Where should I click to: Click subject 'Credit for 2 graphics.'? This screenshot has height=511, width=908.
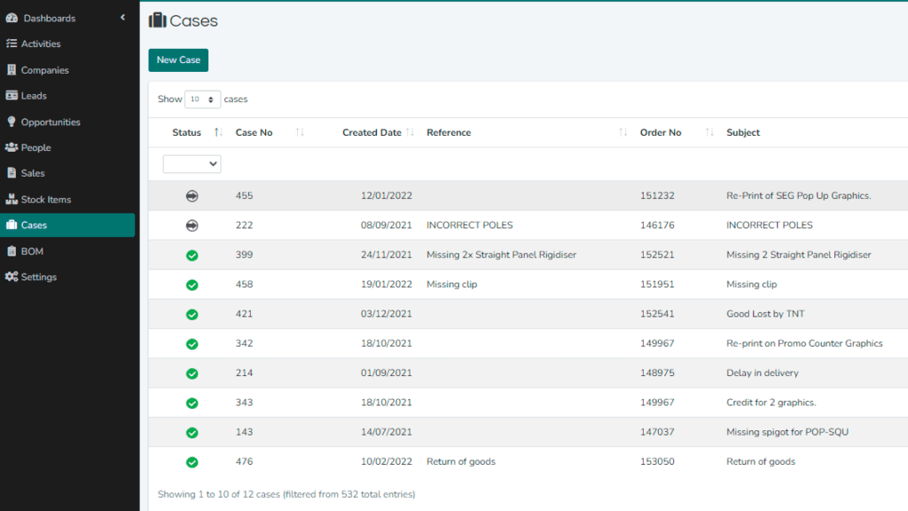click(x=771, y=402)
